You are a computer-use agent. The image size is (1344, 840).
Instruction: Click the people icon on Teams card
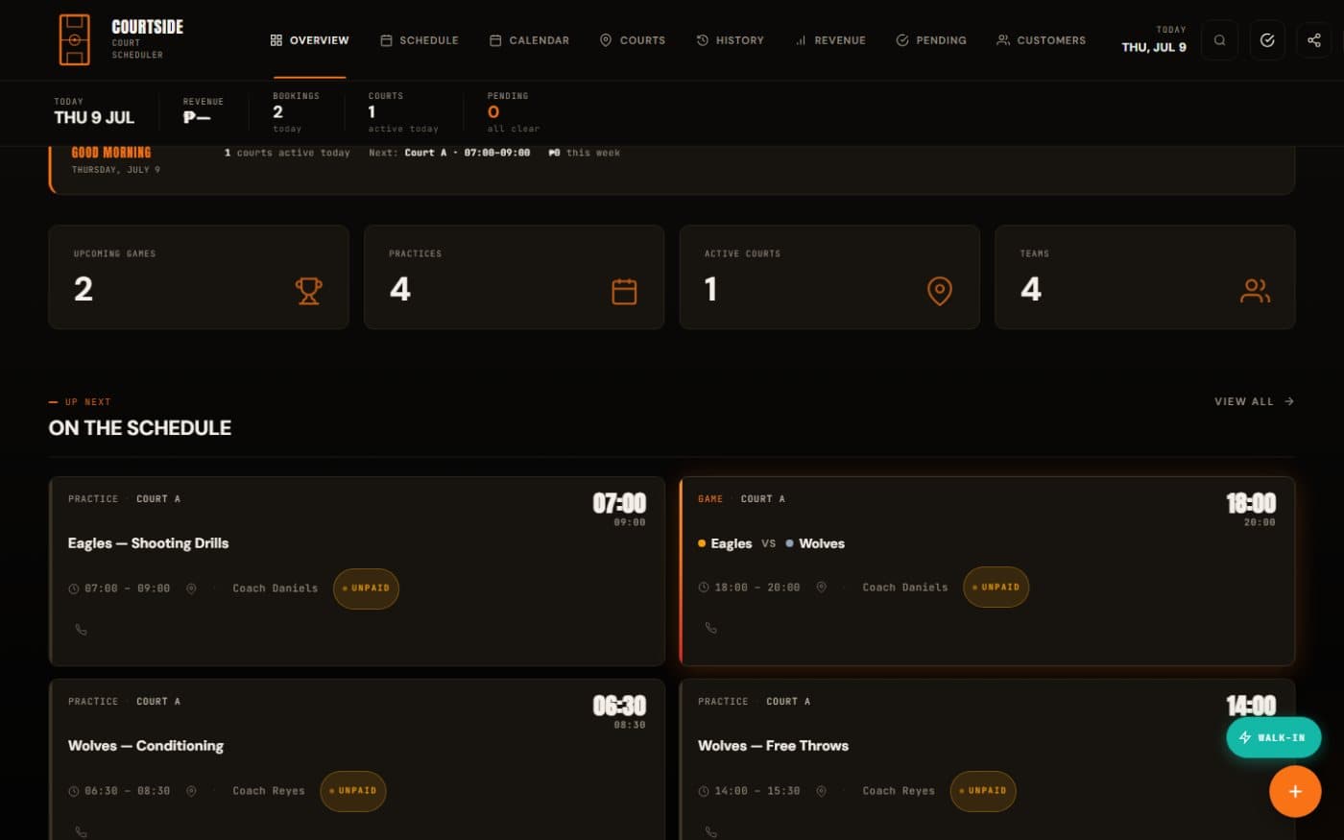point(1255,291)
